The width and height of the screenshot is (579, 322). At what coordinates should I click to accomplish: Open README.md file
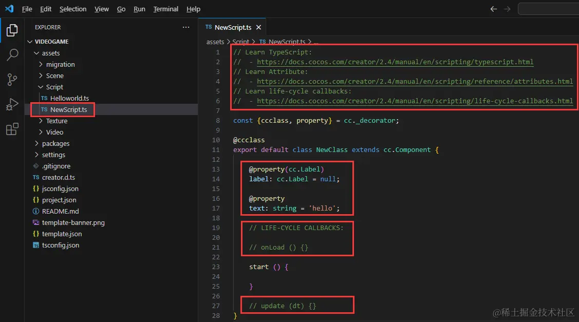coord(111,211)
